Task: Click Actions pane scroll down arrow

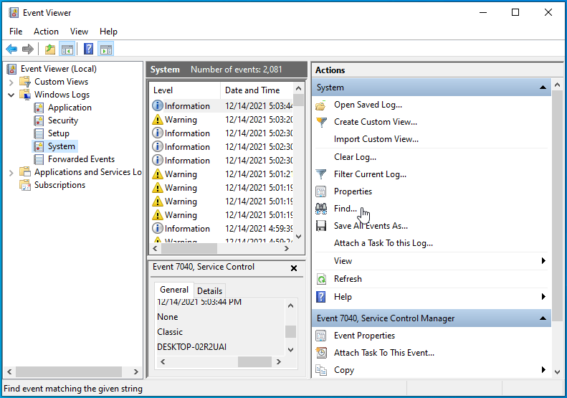Action: [557, 372]
